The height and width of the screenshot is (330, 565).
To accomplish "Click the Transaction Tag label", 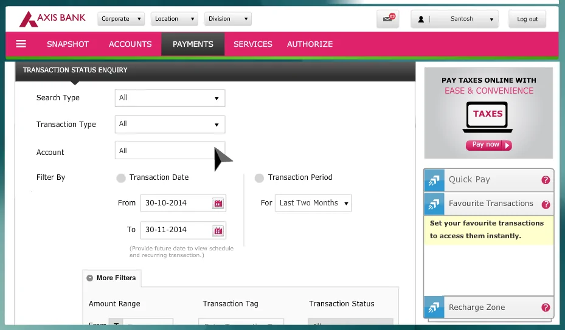I will click(231, 304).
